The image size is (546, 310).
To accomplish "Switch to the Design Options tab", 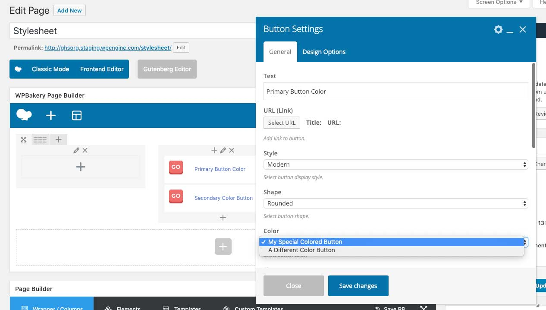I will point(324,52).
